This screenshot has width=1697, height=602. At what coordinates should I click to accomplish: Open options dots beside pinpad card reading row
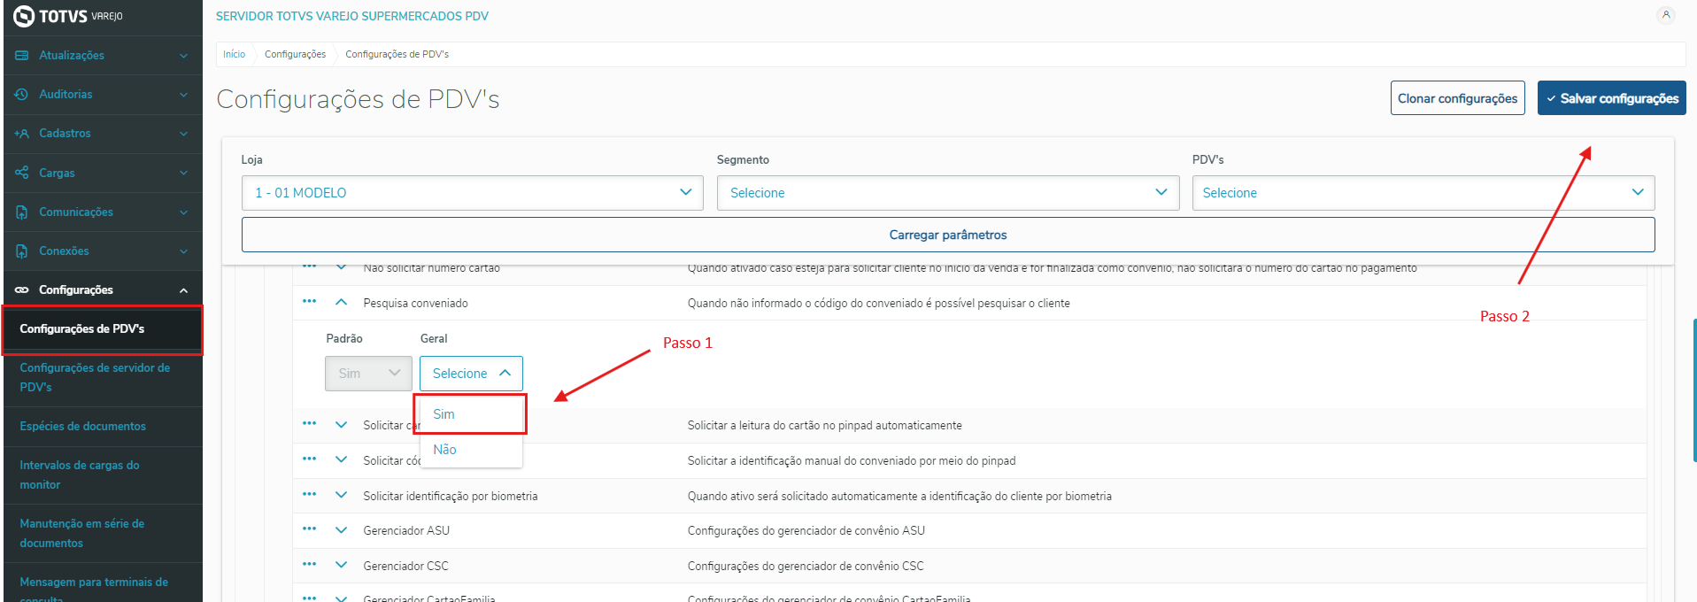[309, 423]
